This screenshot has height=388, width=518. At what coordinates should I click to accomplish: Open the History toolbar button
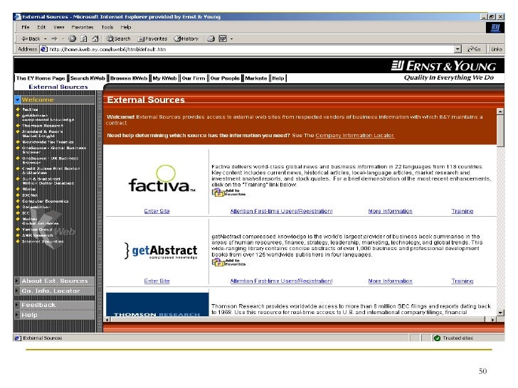pyautogui.click(x=186, y=38)
